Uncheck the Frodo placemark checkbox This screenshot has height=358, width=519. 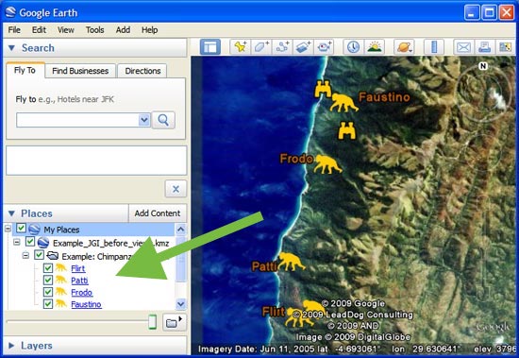[x=48, y=292]
